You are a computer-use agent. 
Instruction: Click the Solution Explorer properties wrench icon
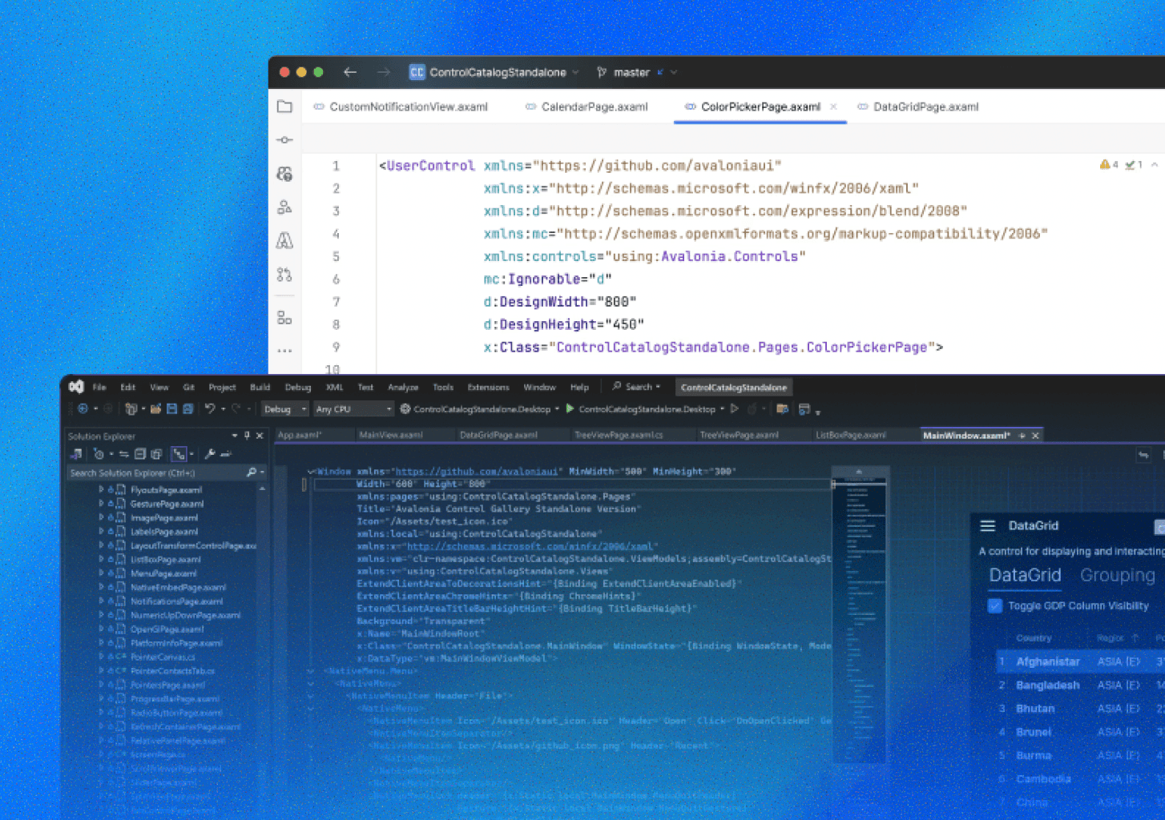(210, 454)
